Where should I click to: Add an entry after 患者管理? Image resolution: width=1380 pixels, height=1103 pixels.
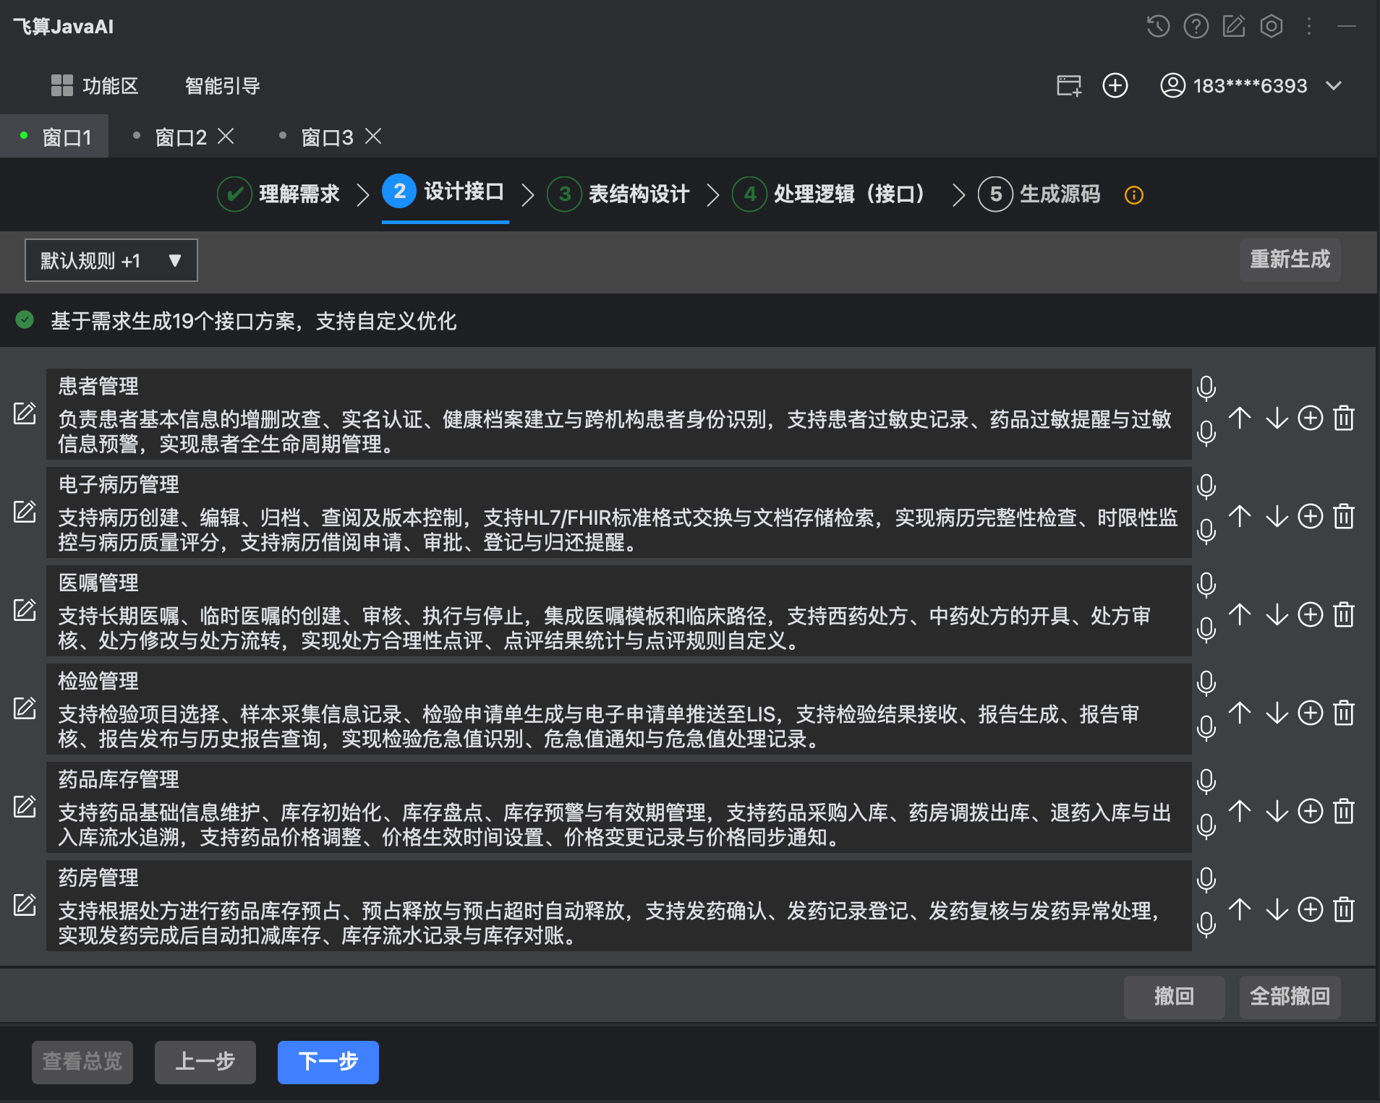pyautogui.click(x=1310, y=418)
